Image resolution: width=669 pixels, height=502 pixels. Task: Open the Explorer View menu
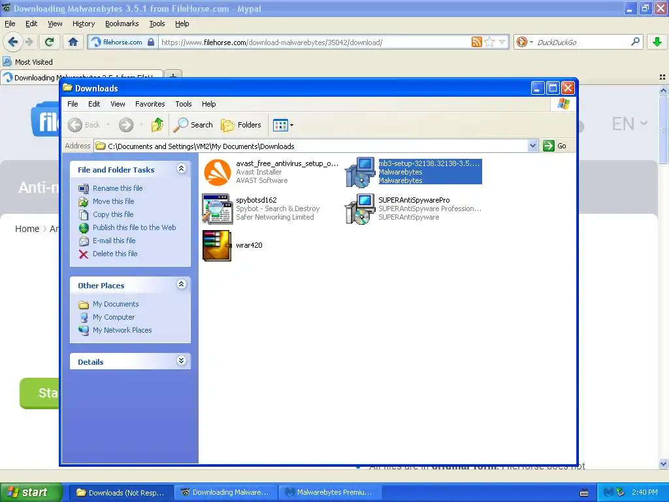tap(118, 104)
